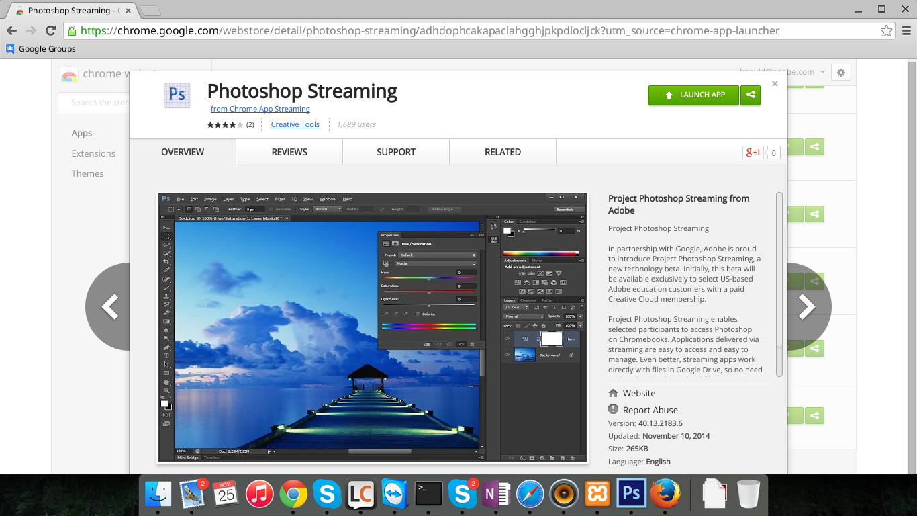This screenshot has width=917, height=516.
Task: Click the four-star rating
Action: pos(225,124)
